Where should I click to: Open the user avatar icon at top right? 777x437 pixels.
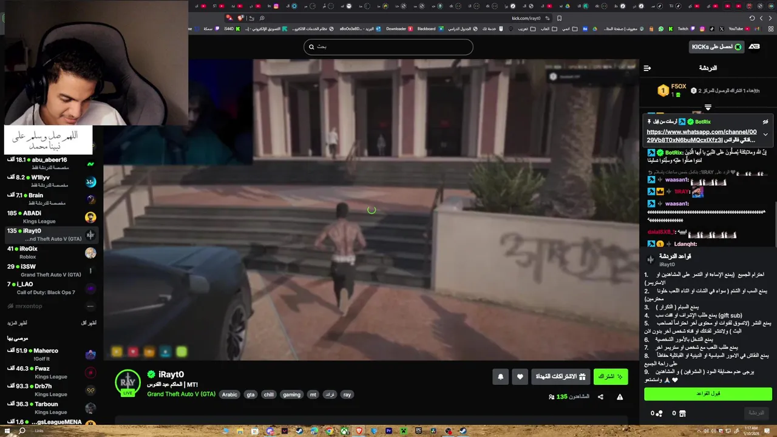tap(754, 47)
